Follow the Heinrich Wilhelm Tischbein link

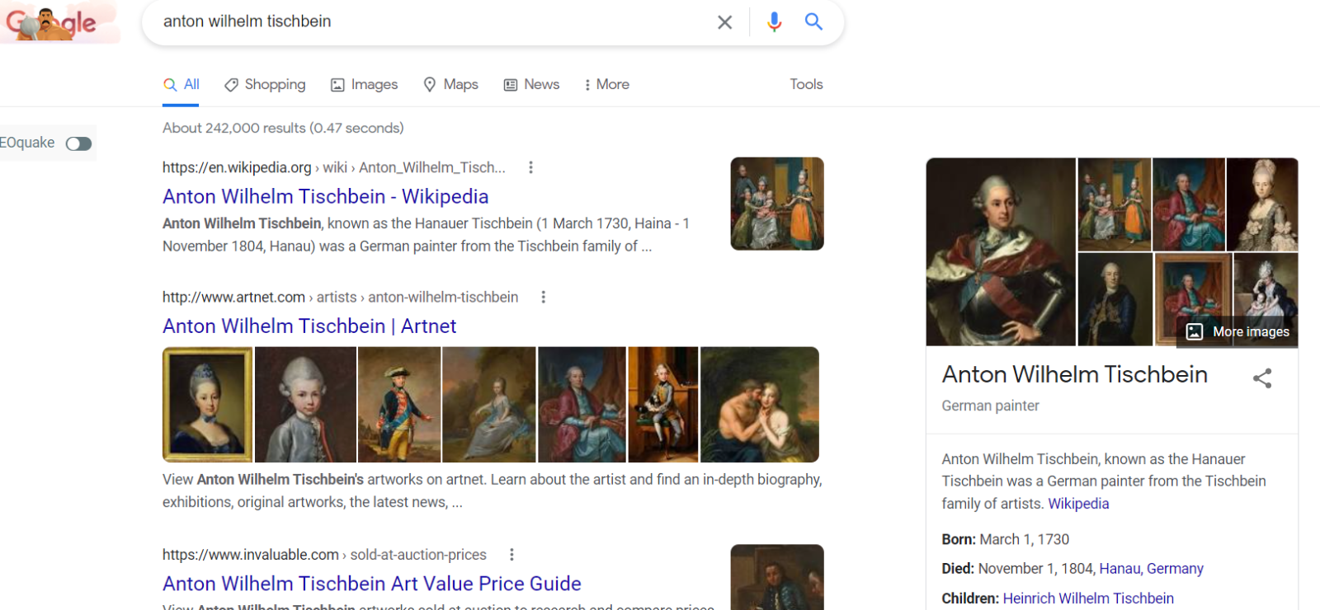coord(1087,598)
